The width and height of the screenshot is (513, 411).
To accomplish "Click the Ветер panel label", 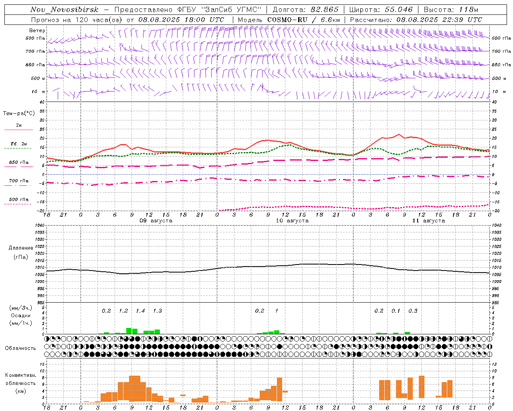I will click(x=37, y=31).
